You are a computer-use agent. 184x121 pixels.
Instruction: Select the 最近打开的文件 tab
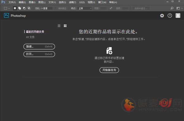[35, 32]
